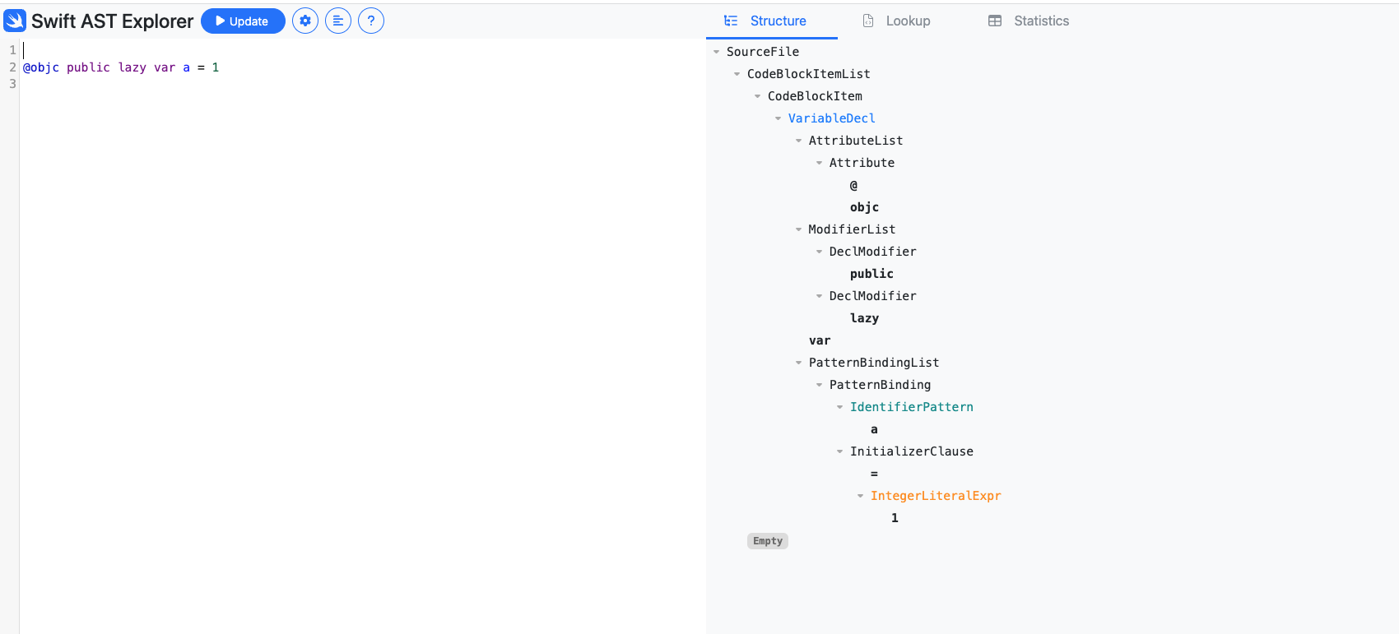Screen dimensions: 1399x634
Task: Click the Empty badge in the tree
Action: click(x=767, y=541)
